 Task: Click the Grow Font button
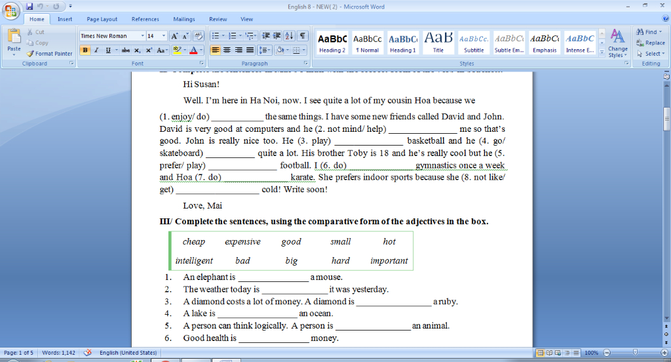point(174,36)
